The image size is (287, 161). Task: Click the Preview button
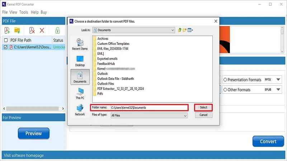click(34, 133)
